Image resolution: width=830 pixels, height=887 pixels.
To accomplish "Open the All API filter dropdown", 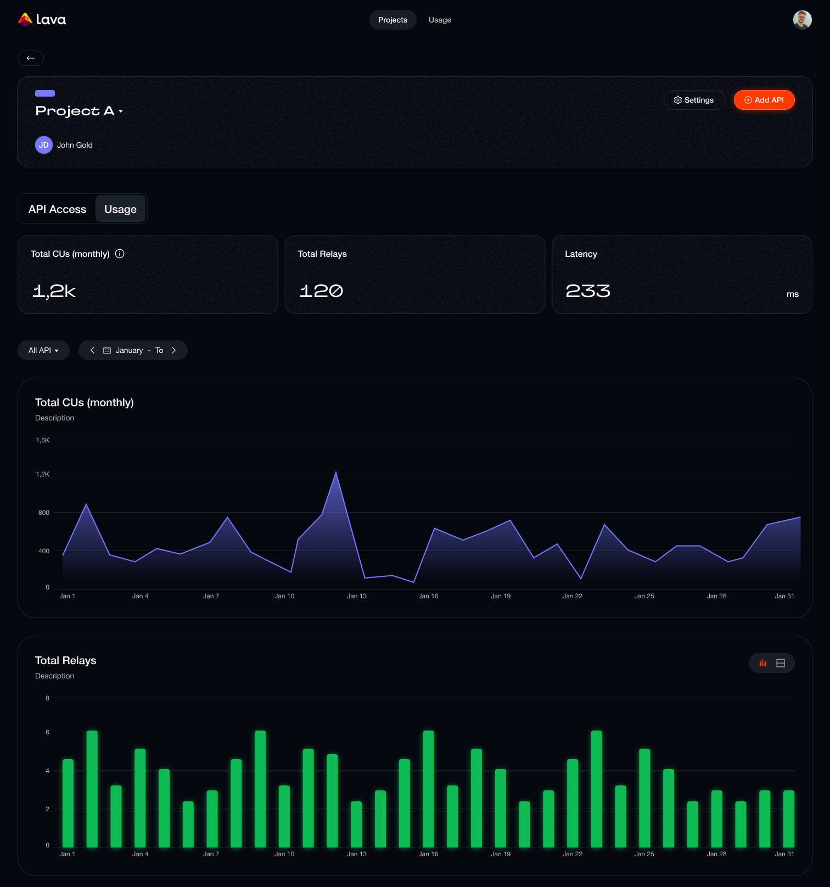I will click(x=43, y=350).
